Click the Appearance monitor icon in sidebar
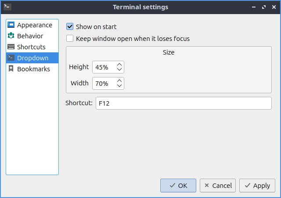281x198 pixels. [x=11, y=25]
